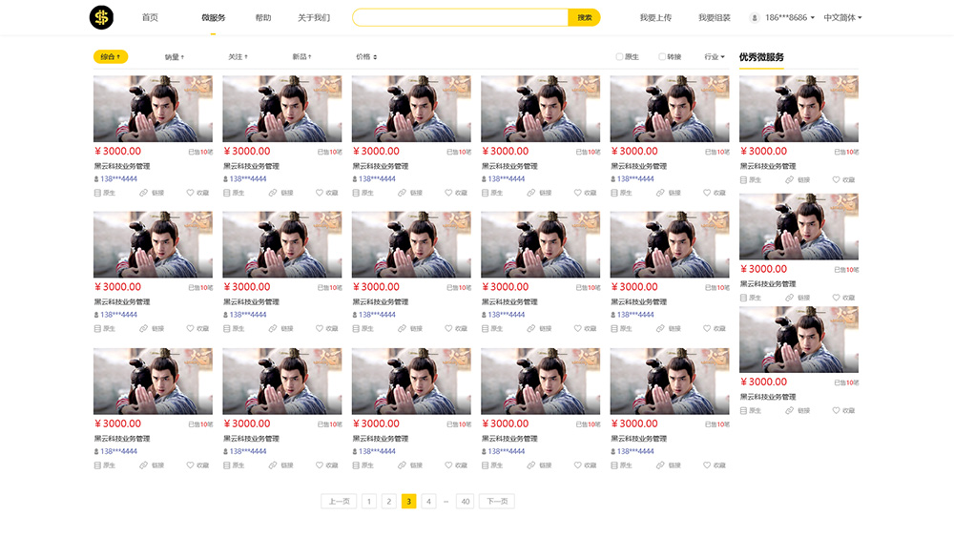954x537 pixels.
Task: Open the first card thumbnail in top row
Action: (x=153, y=109)
